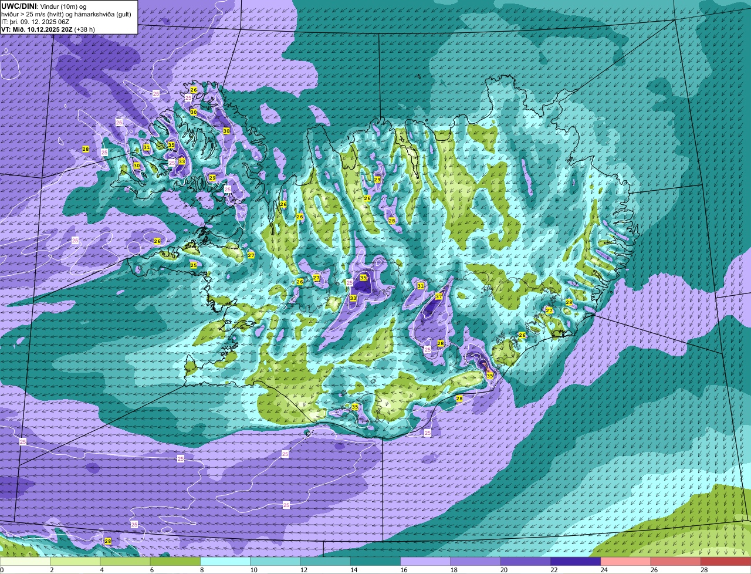Pick the red swatch after the 28 tick

(726, 562)
